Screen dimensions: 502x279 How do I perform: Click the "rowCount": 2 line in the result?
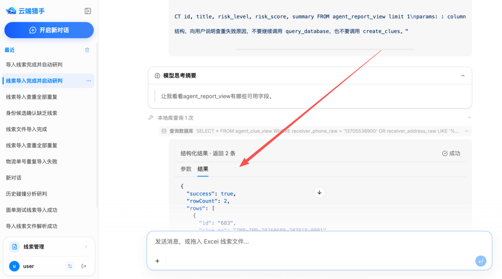pos(208,201)
